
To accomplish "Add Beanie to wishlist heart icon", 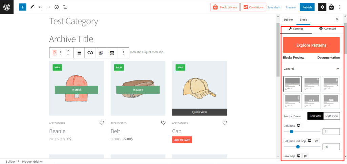I will 102,123.
